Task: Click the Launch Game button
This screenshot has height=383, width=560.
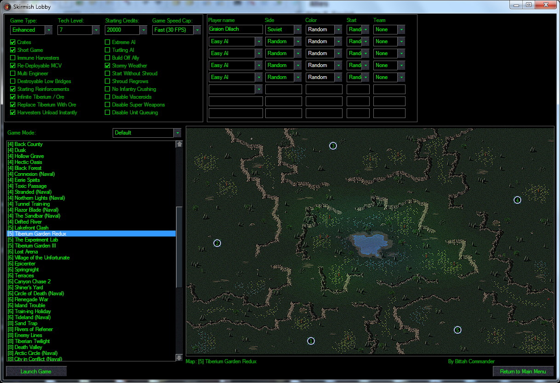Action: (36, 371)
